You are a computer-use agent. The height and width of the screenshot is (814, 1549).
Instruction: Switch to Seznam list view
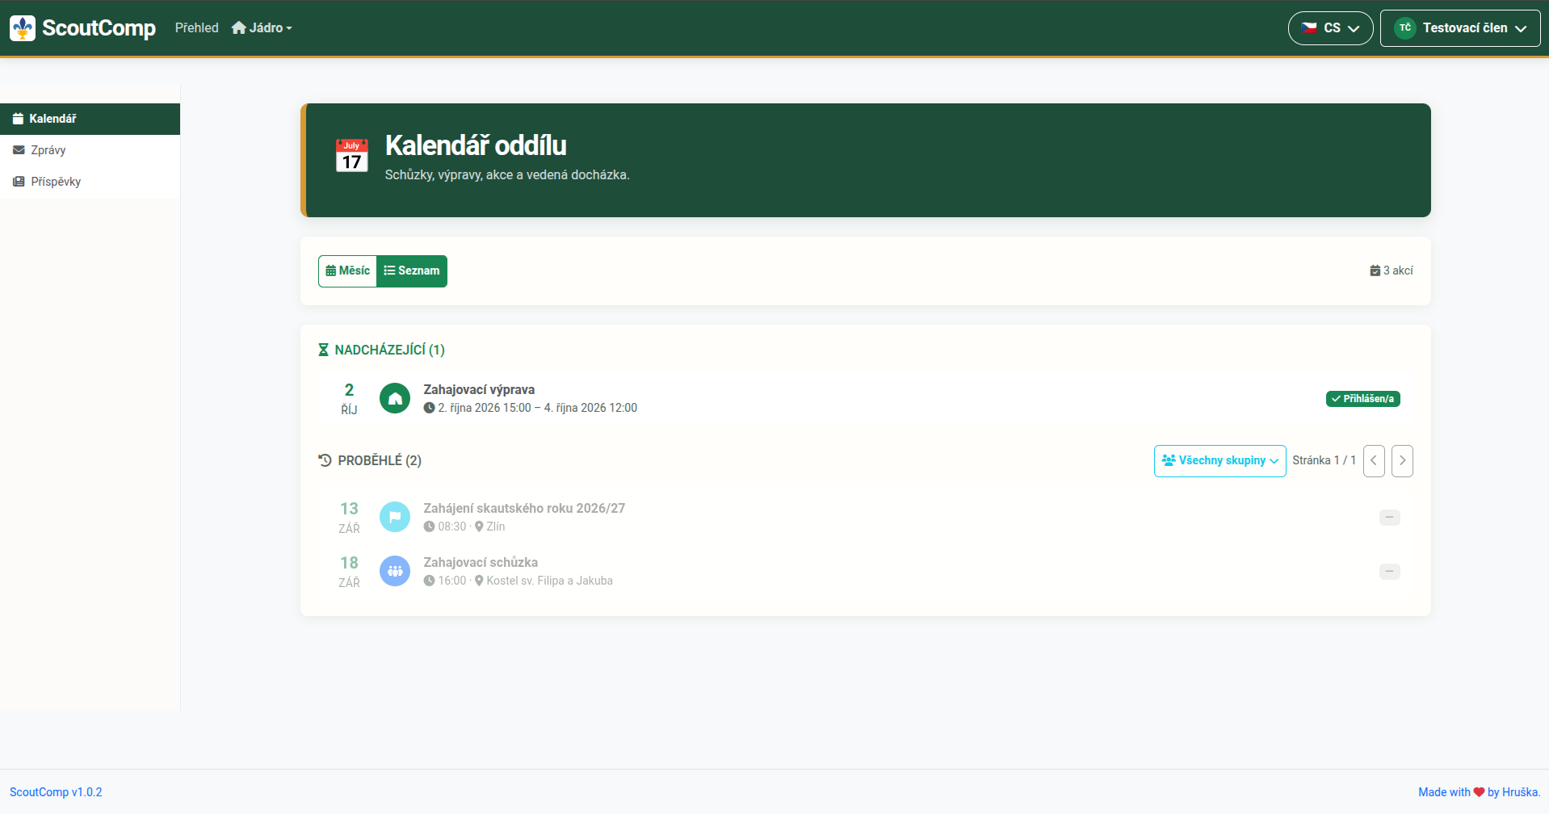click(412, 271)
